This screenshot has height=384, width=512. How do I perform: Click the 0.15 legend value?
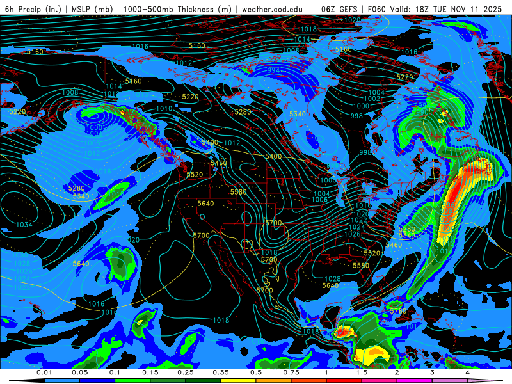(150, 372)
